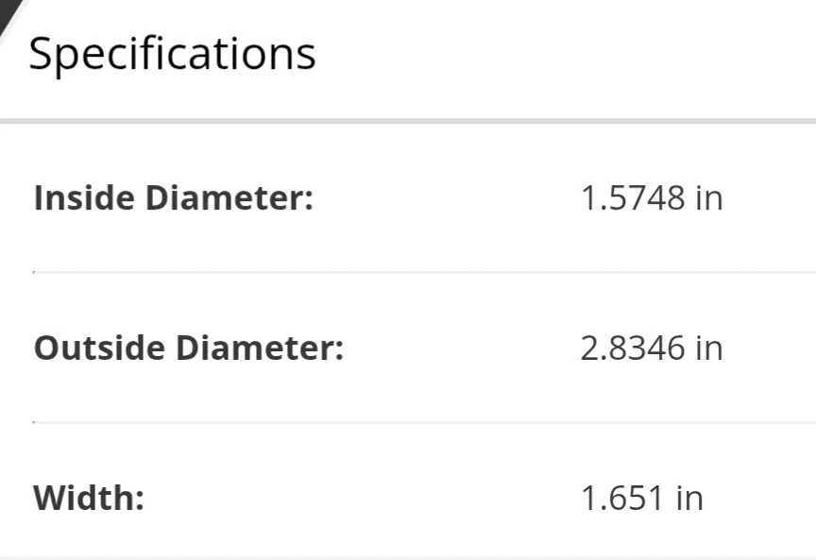Click the letter "S" starting Specifications
The image size is (816, 560).
[x=40, y=54]
